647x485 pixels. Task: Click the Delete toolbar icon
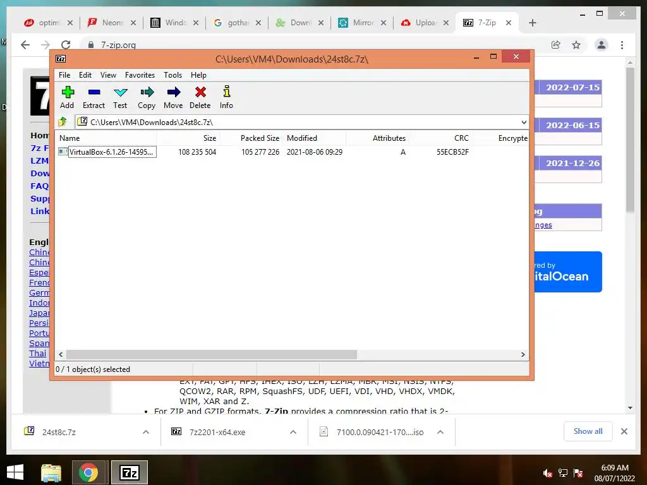pyautogui.click(x=200, y=97)
